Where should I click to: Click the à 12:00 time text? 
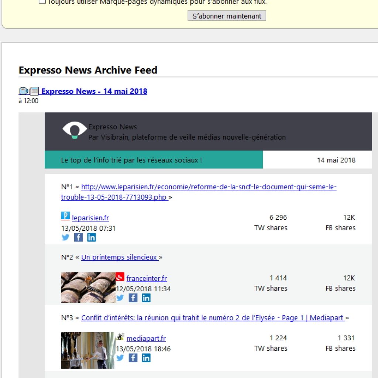tap(28, 101)
